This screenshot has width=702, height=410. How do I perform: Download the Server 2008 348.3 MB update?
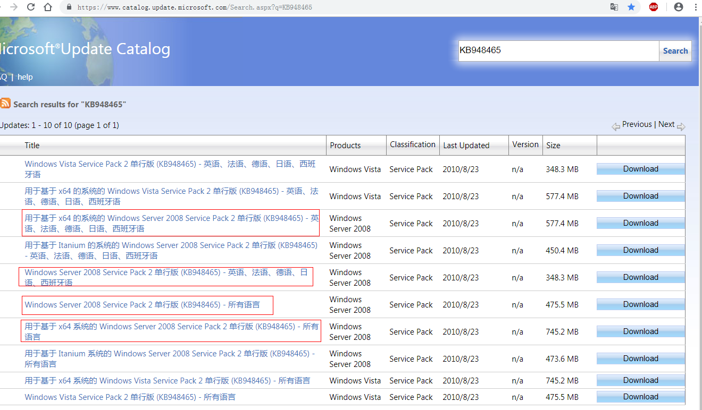pos(641,277)
